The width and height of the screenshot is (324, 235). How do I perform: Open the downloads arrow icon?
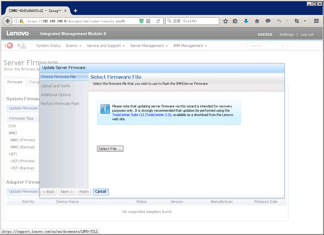point(246,21)
